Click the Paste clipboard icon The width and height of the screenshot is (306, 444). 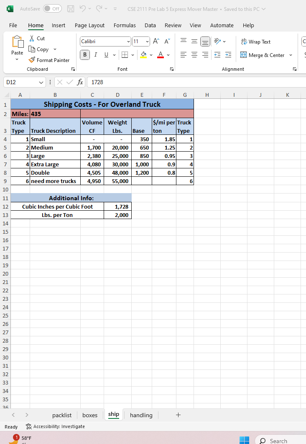(x=18, y=41)
